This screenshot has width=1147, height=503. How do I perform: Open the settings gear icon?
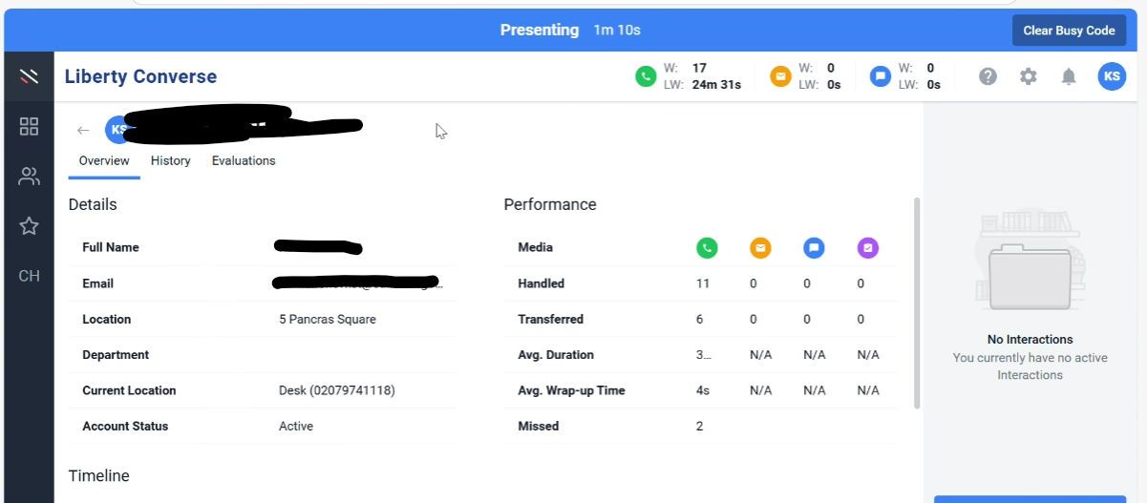click(1029, 76)
